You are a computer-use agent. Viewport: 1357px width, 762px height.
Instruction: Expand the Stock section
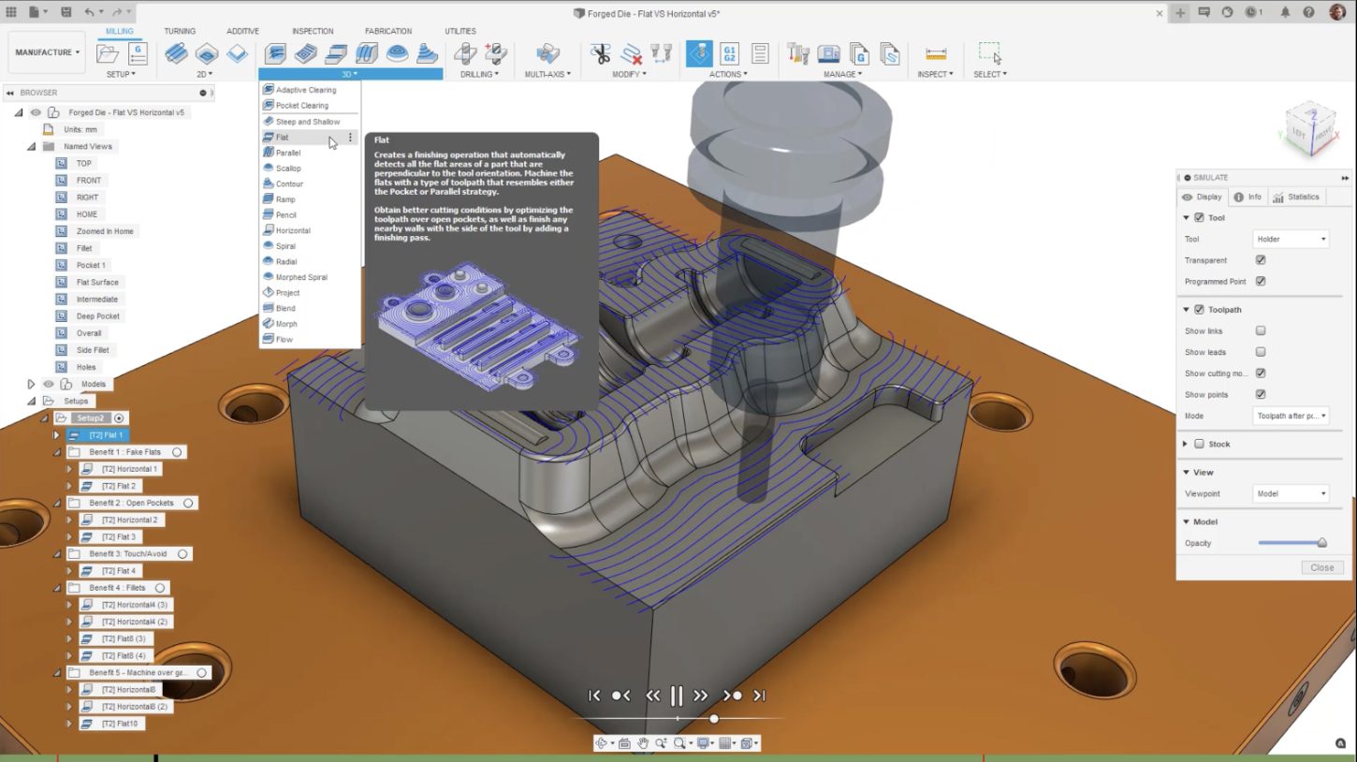pyautogui.click(x=1185, y=444)
